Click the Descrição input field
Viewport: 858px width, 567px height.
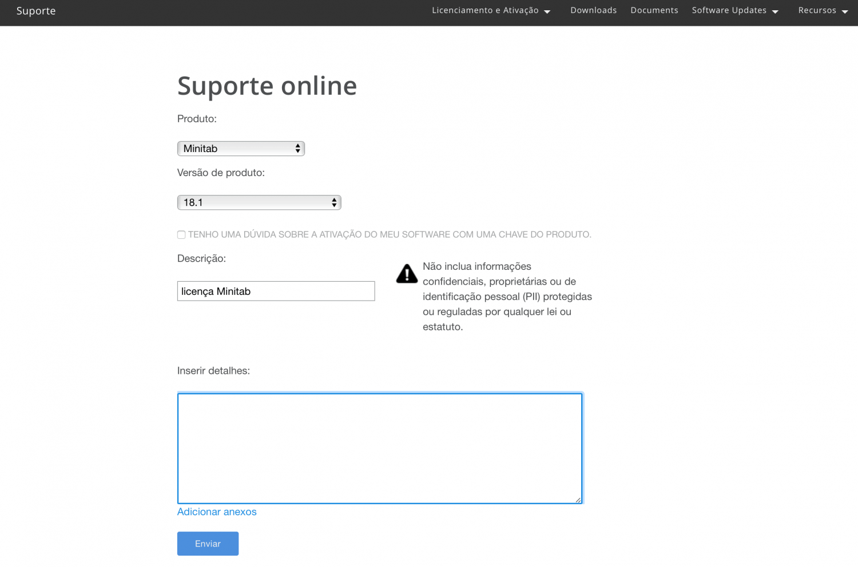click(x=276, y=291)
